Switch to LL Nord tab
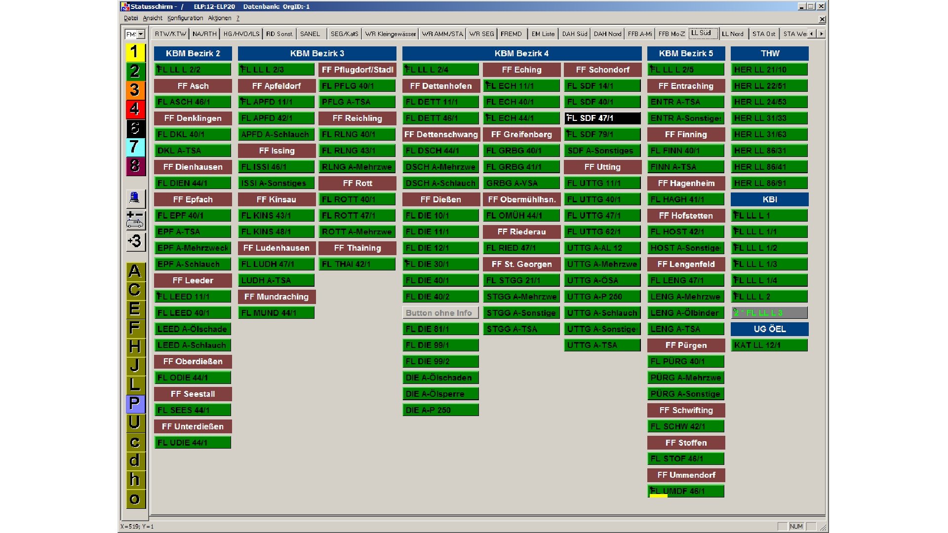Viewport: 948px width, 533px height. (x=732, y=34)
